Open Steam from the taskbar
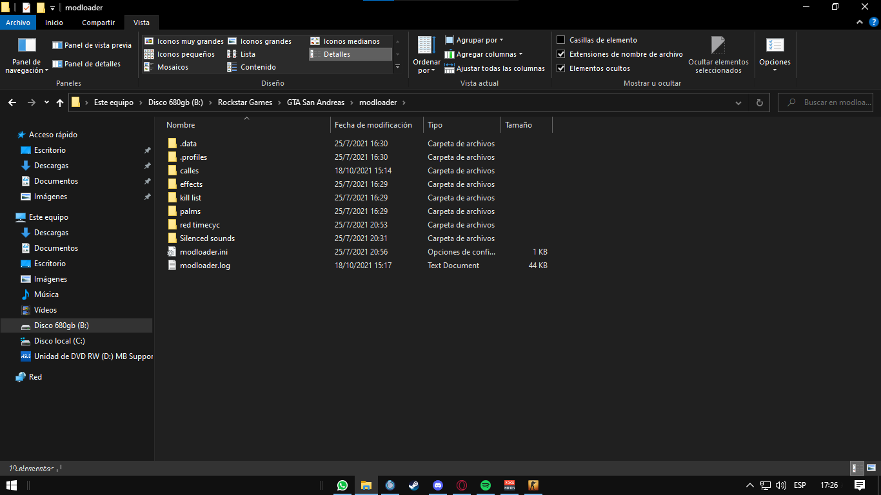The image size is (881, 495). 414,485
